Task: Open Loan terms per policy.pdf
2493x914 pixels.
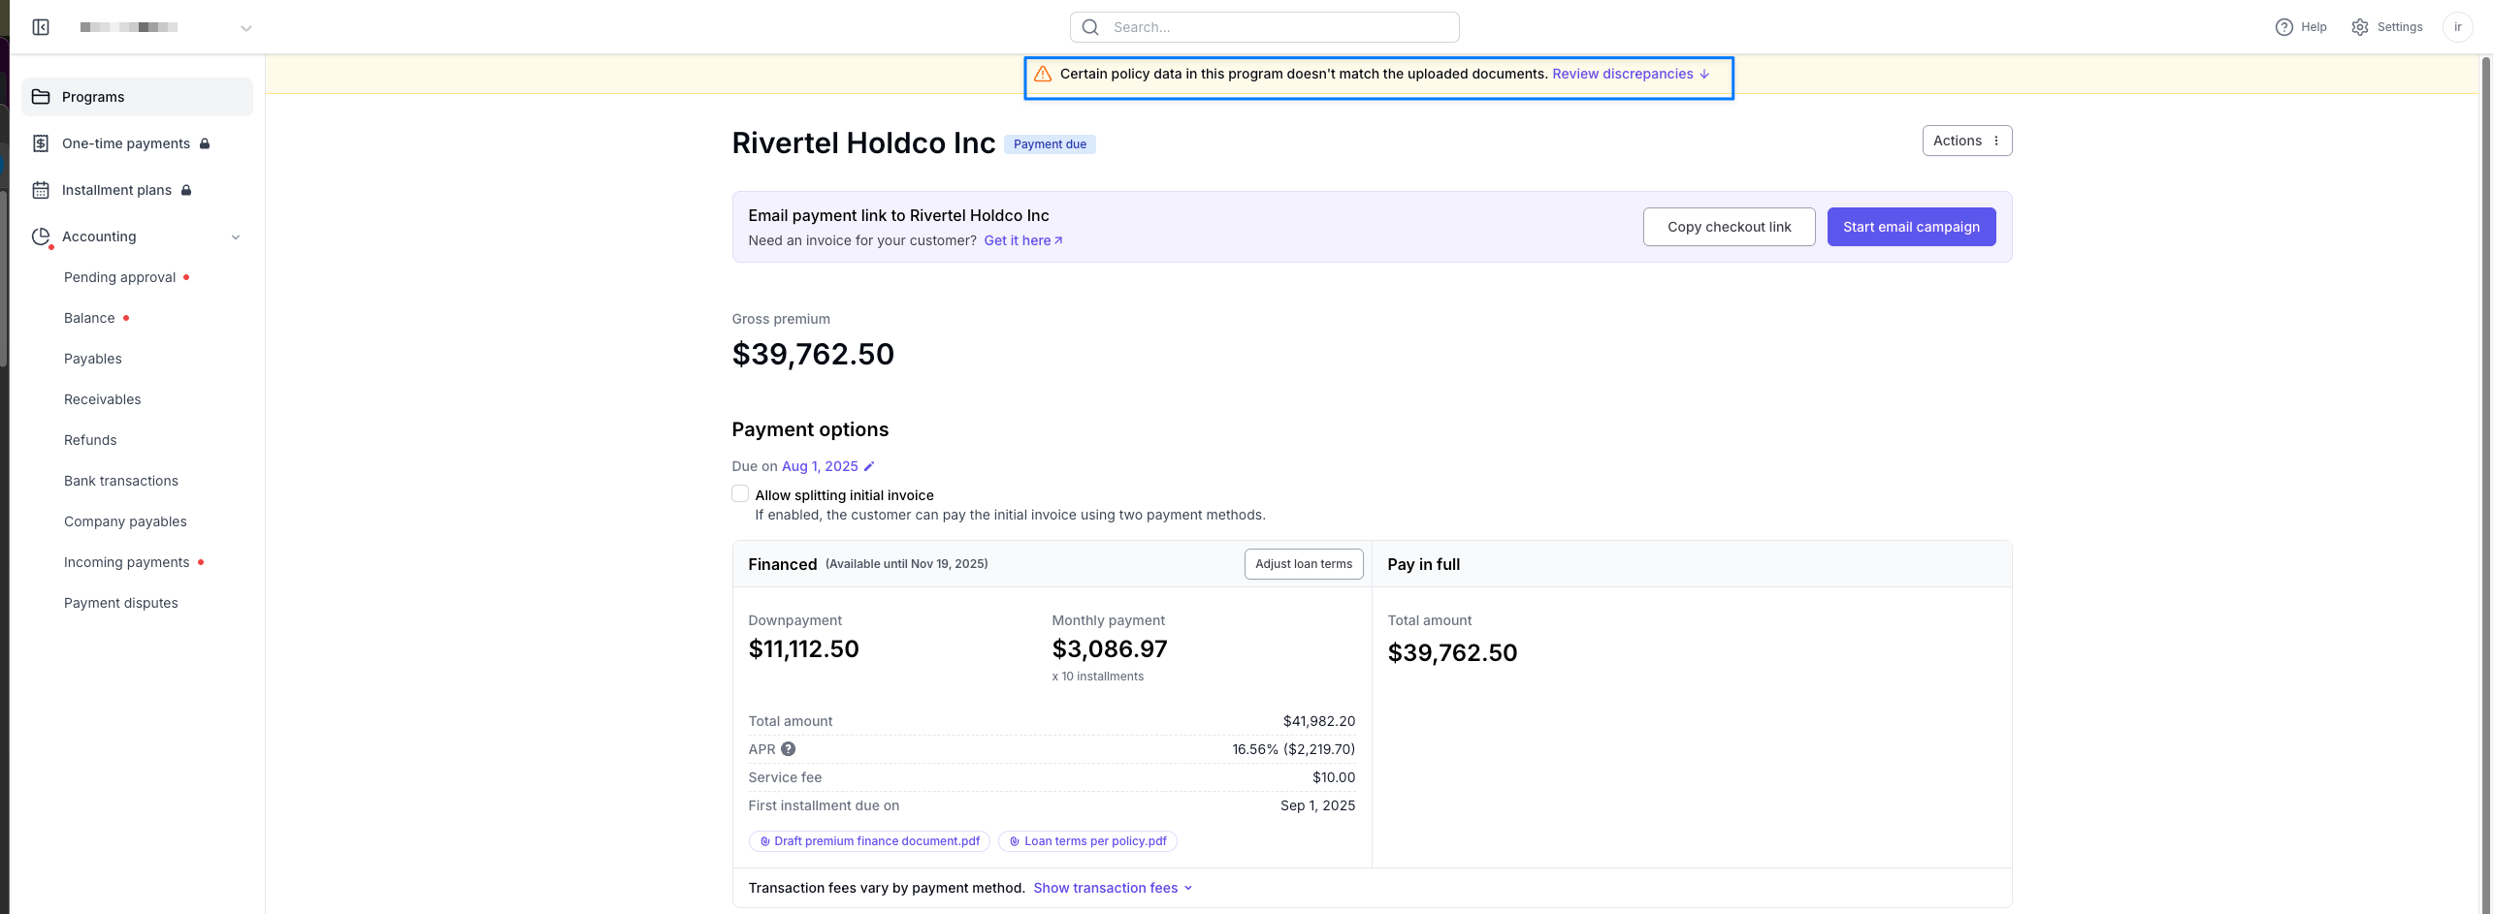Action: pos(1087,841)
